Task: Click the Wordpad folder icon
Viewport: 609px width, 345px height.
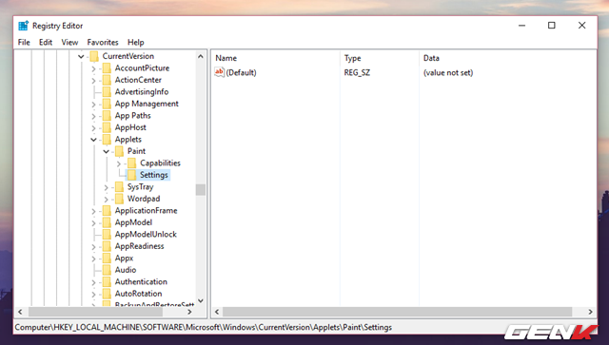Action: tap(120, 199)
